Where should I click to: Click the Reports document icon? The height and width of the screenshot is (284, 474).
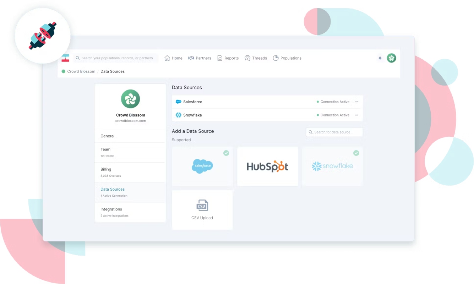[220, 58]
